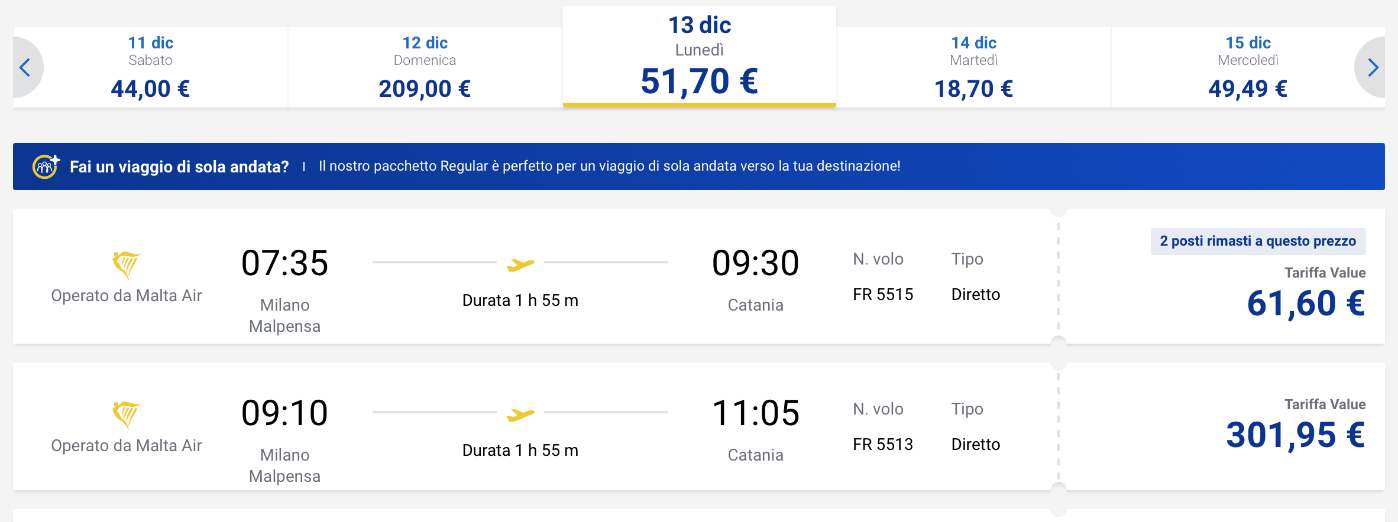
Task: Open the 'Fai un viaggio di sola andata?' banner
Action: tap(699, 167)
